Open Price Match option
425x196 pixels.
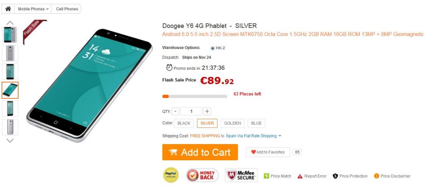click(x=278, y=176)
